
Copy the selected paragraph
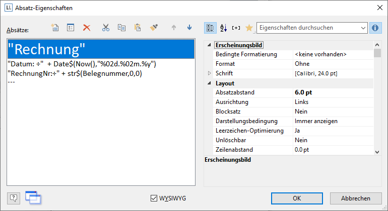(x=121, y=28)
